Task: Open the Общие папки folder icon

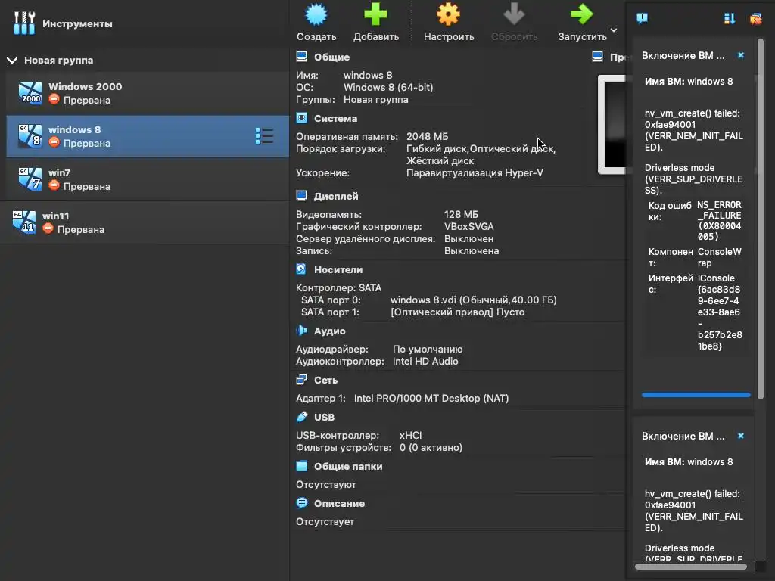Action: (x=301, y=465)
